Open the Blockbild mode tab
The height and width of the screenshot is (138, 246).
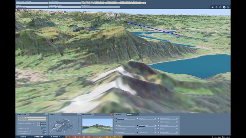tap(55, 137)
